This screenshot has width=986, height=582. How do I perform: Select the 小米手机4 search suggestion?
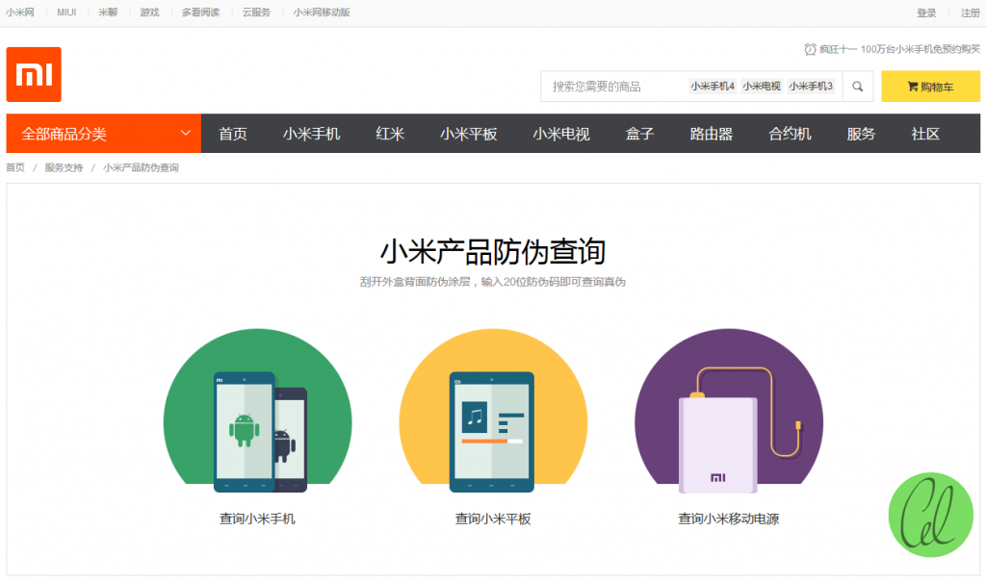click(x=713, y=87)
